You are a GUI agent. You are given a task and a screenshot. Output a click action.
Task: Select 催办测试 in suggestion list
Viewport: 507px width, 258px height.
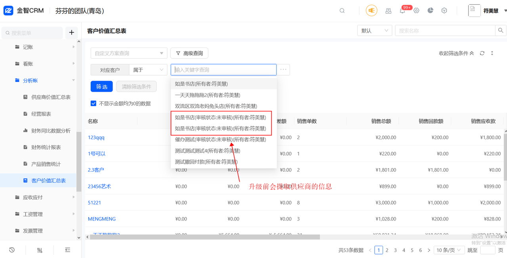pos(224,139)
